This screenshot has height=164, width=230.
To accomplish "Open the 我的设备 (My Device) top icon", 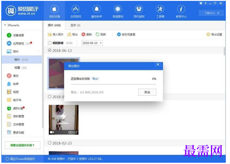I will [x=54, y=11].
